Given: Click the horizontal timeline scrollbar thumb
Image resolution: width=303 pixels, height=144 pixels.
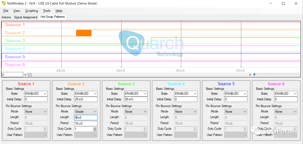Looking at the screenshot, I should click(x=30, y=75).
